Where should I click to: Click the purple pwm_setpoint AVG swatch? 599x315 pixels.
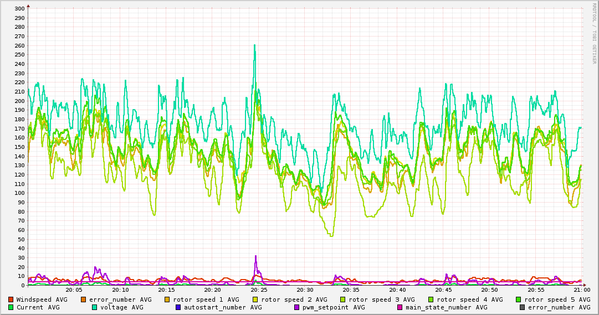click(x=297, y=307)
